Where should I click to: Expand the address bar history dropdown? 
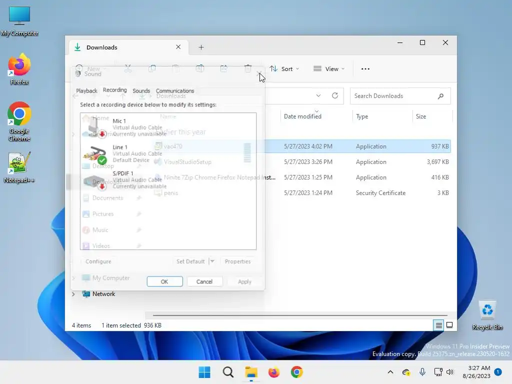tap(318, 95)
